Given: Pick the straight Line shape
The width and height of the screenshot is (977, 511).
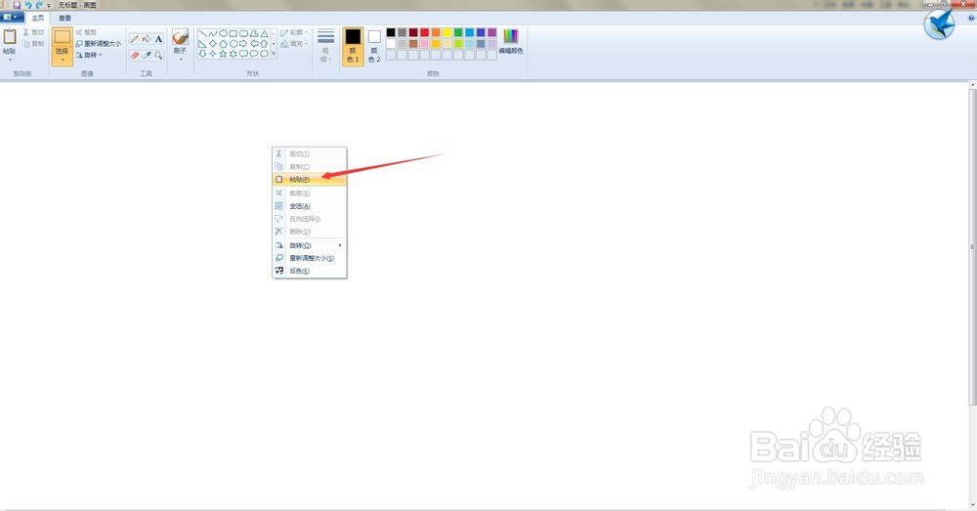Looking at the screenshot, I should pos(202,33).
